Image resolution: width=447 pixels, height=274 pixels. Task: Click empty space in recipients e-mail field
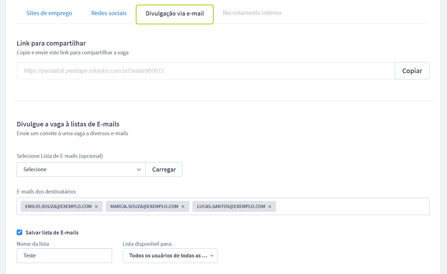click(x=352, y=207)
